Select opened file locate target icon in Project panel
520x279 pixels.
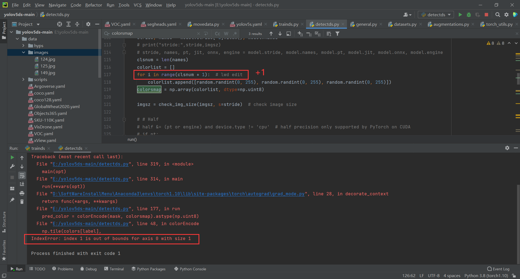[x=60, y=24]
